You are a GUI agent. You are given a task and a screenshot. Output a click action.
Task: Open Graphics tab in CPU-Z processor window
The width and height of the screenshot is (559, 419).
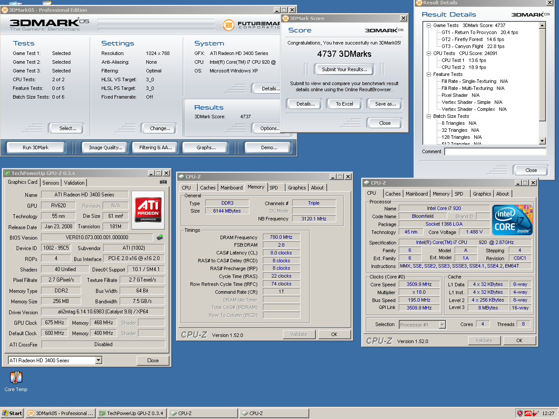point(482,194)
